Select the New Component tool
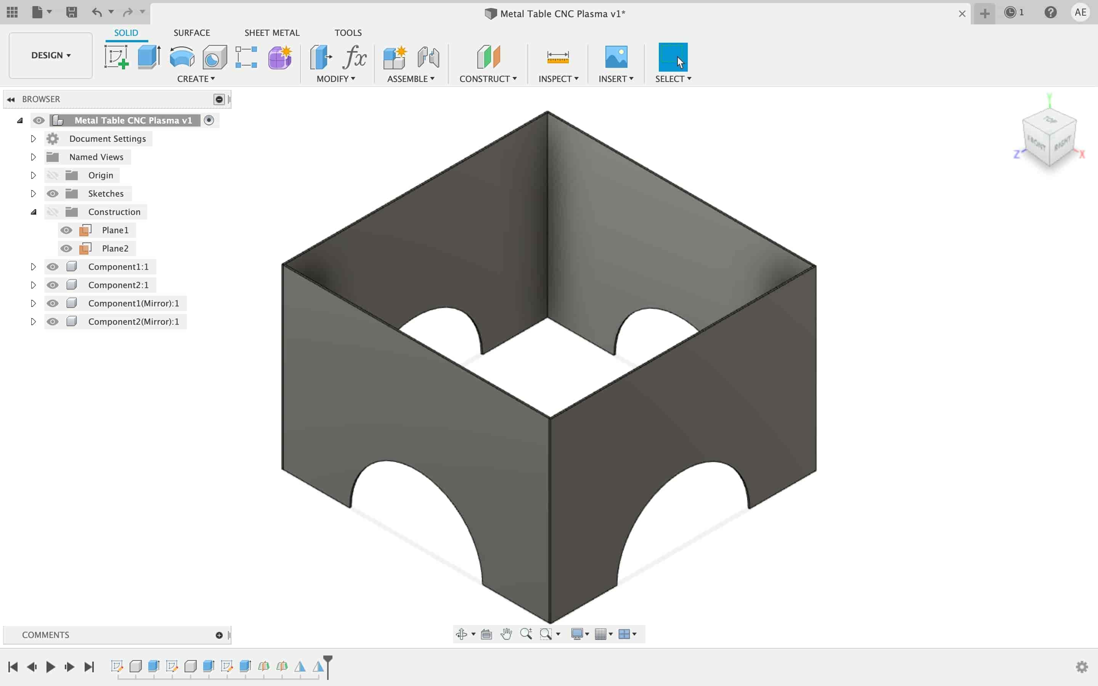This screenshot has height=686, width=1098. coord(394,57)
